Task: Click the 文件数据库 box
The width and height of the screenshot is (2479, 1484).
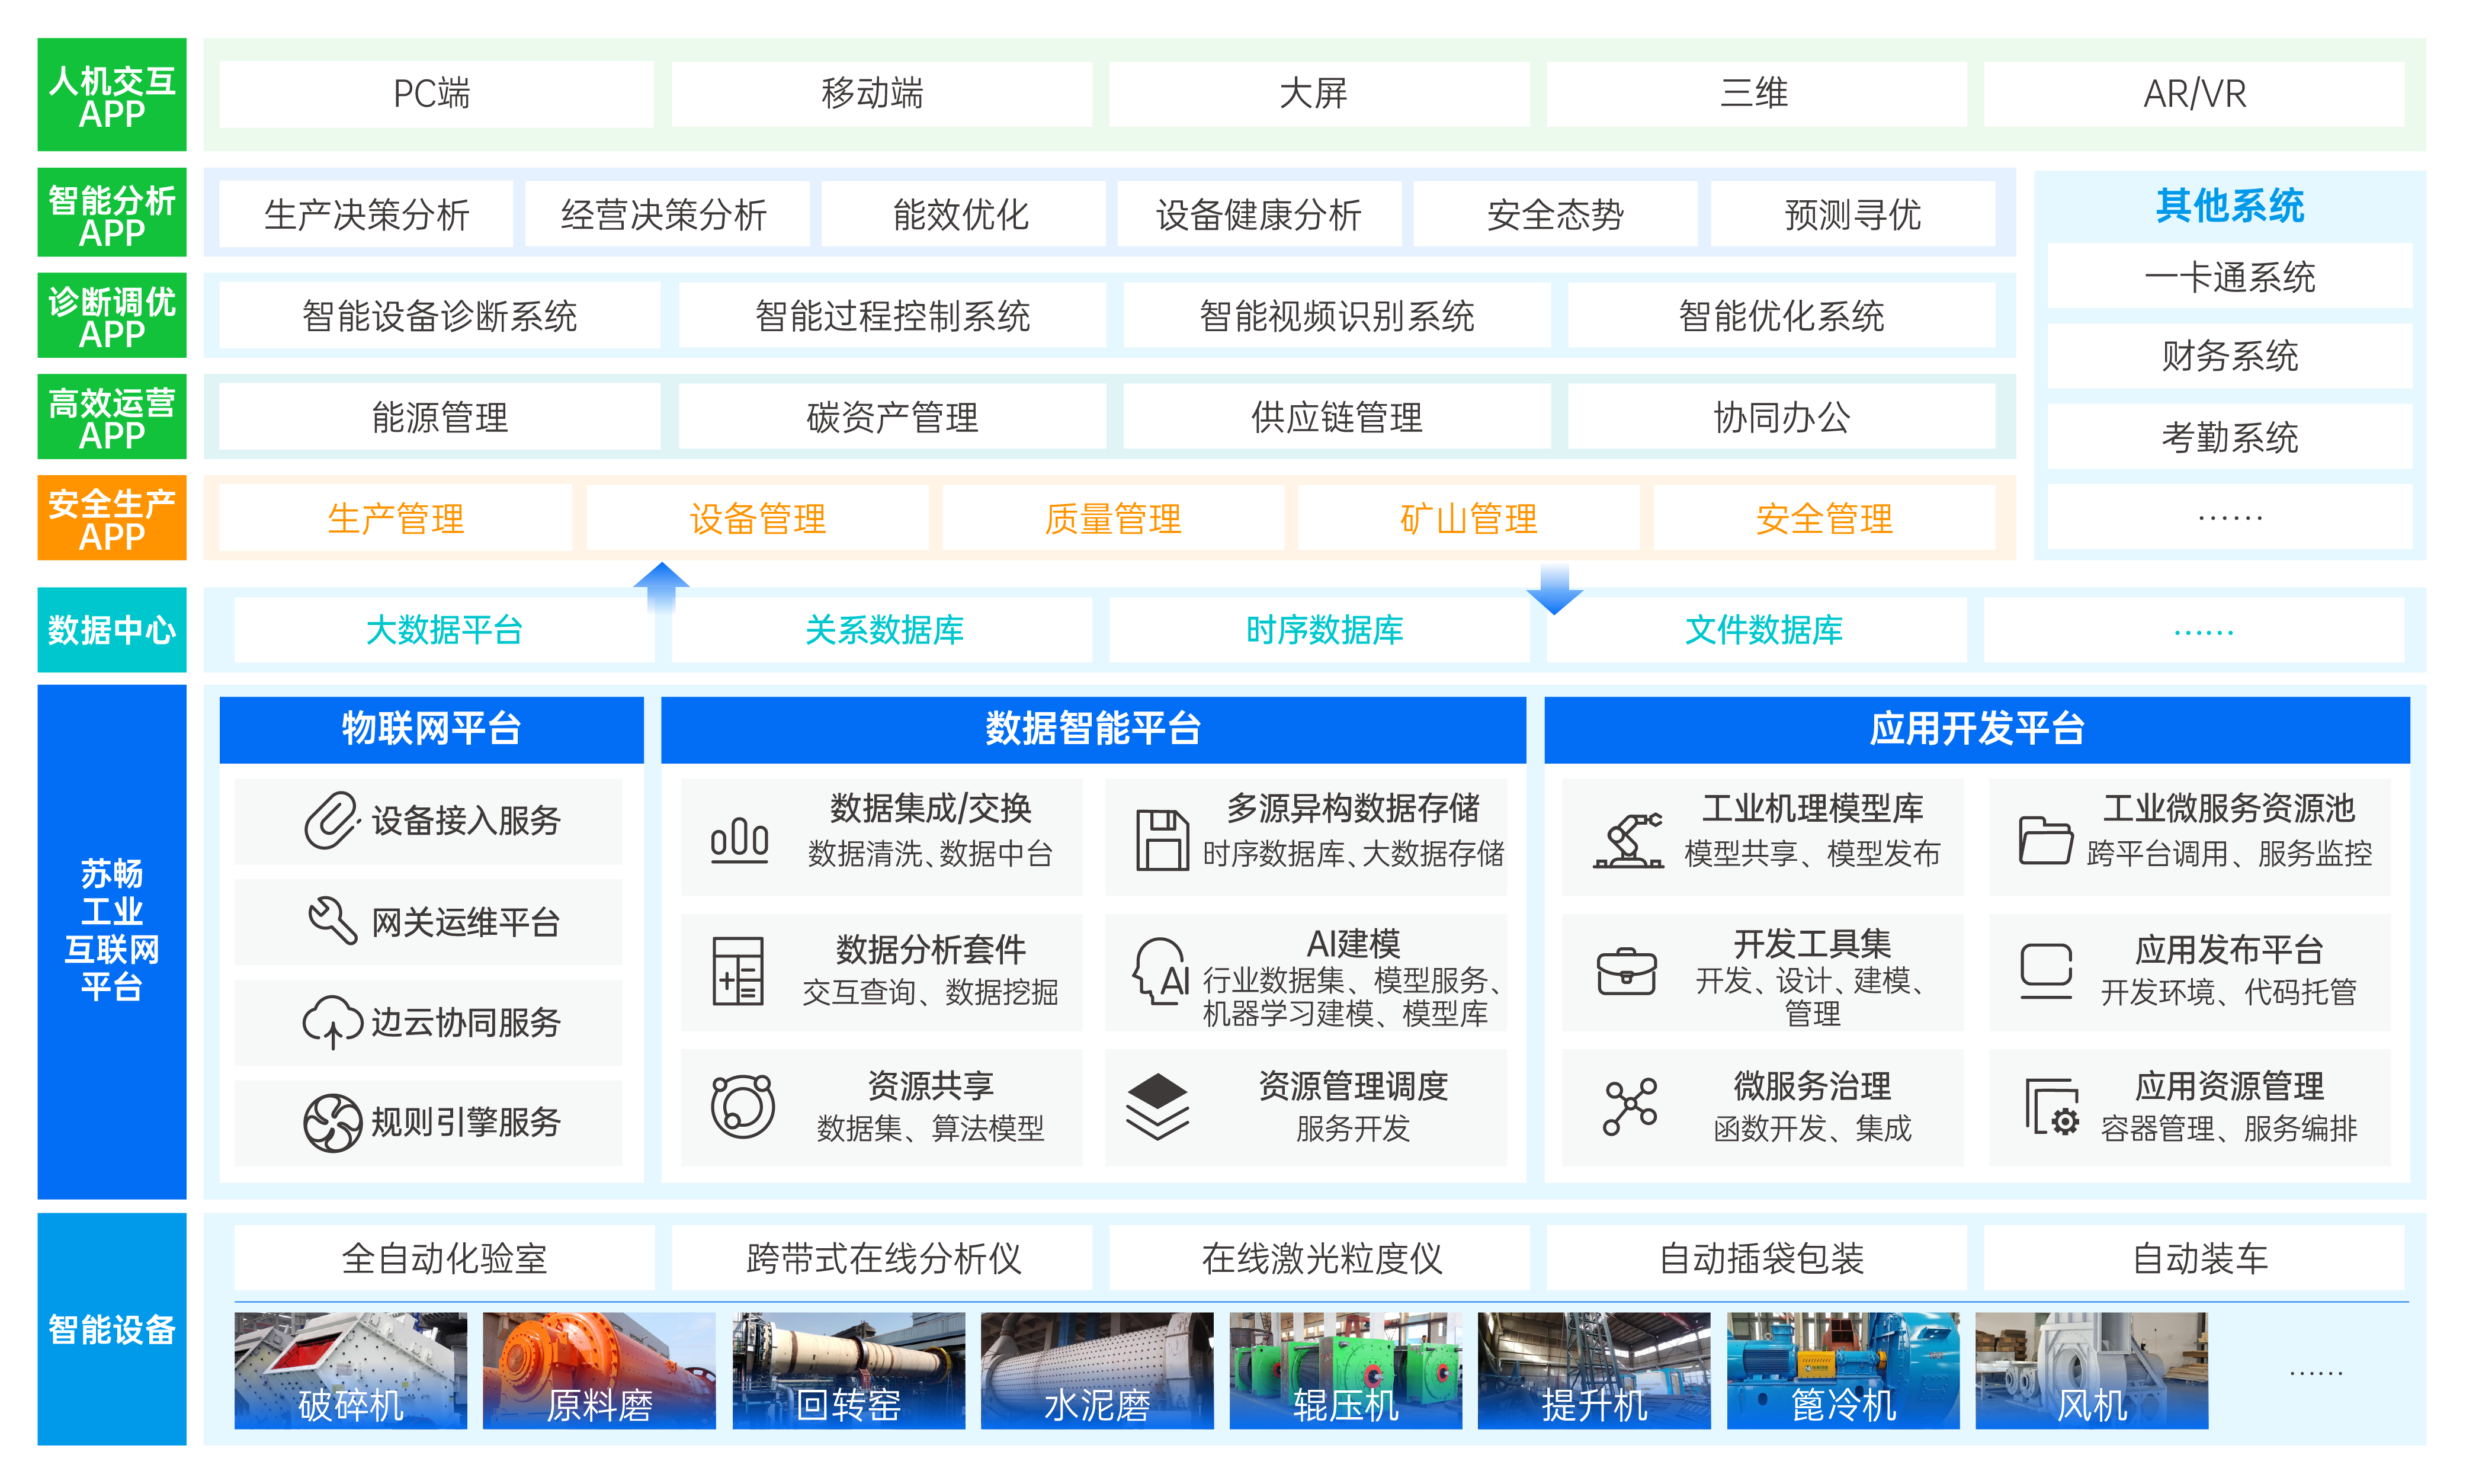Action: (x=1758, y=630)
